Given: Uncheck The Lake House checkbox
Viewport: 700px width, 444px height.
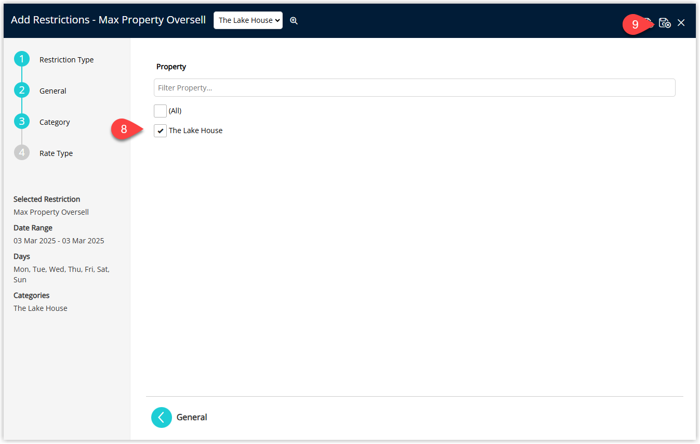Looking at the screenshot, I should tap(160, 130).
